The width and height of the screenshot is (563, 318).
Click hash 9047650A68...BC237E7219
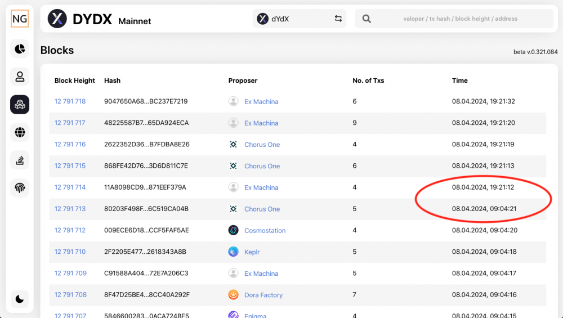click(146, 101)
